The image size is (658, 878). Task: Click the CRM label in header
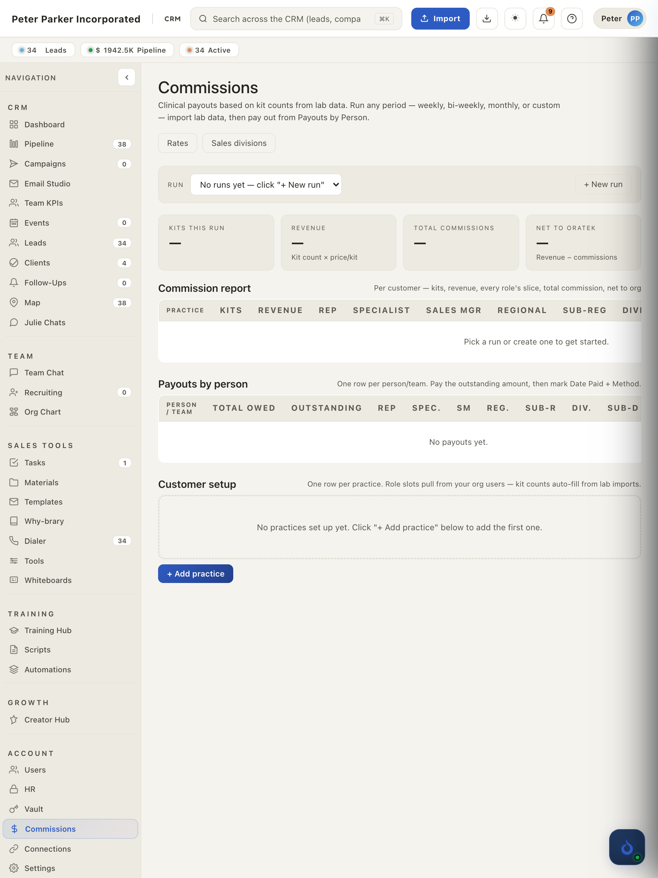pyautogui.click(x=172, y=19)
